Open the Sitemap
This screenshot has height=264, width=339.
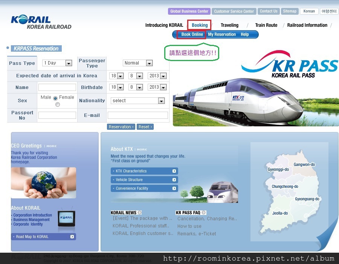290,11
